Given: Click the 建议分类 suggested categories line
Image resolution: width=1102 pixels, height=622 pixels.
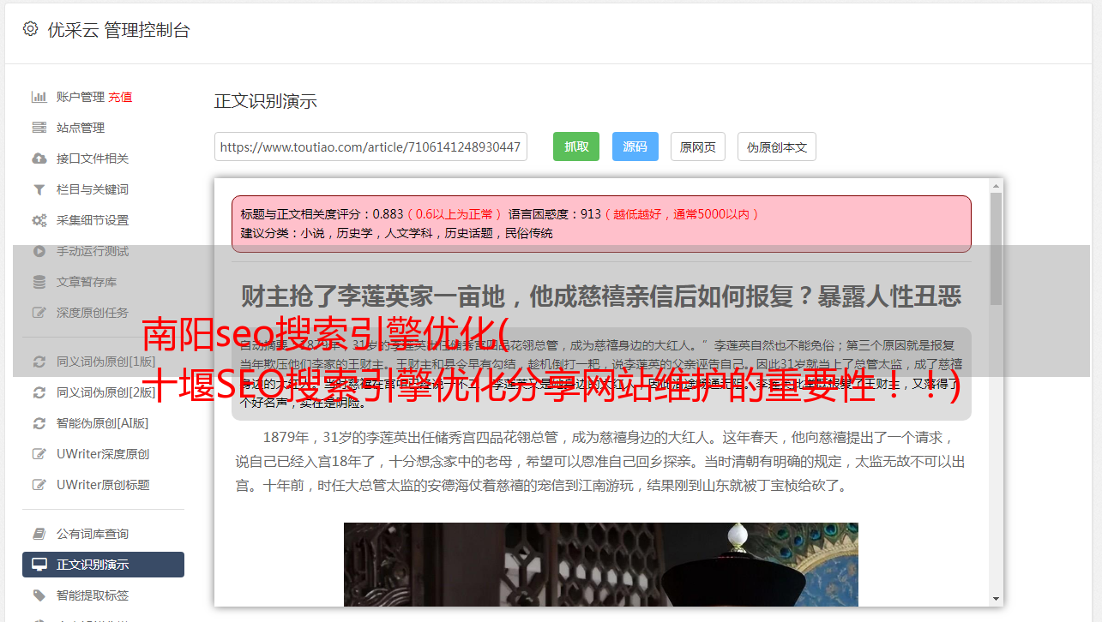Looking at the screenshot, I should pos(396,233).
